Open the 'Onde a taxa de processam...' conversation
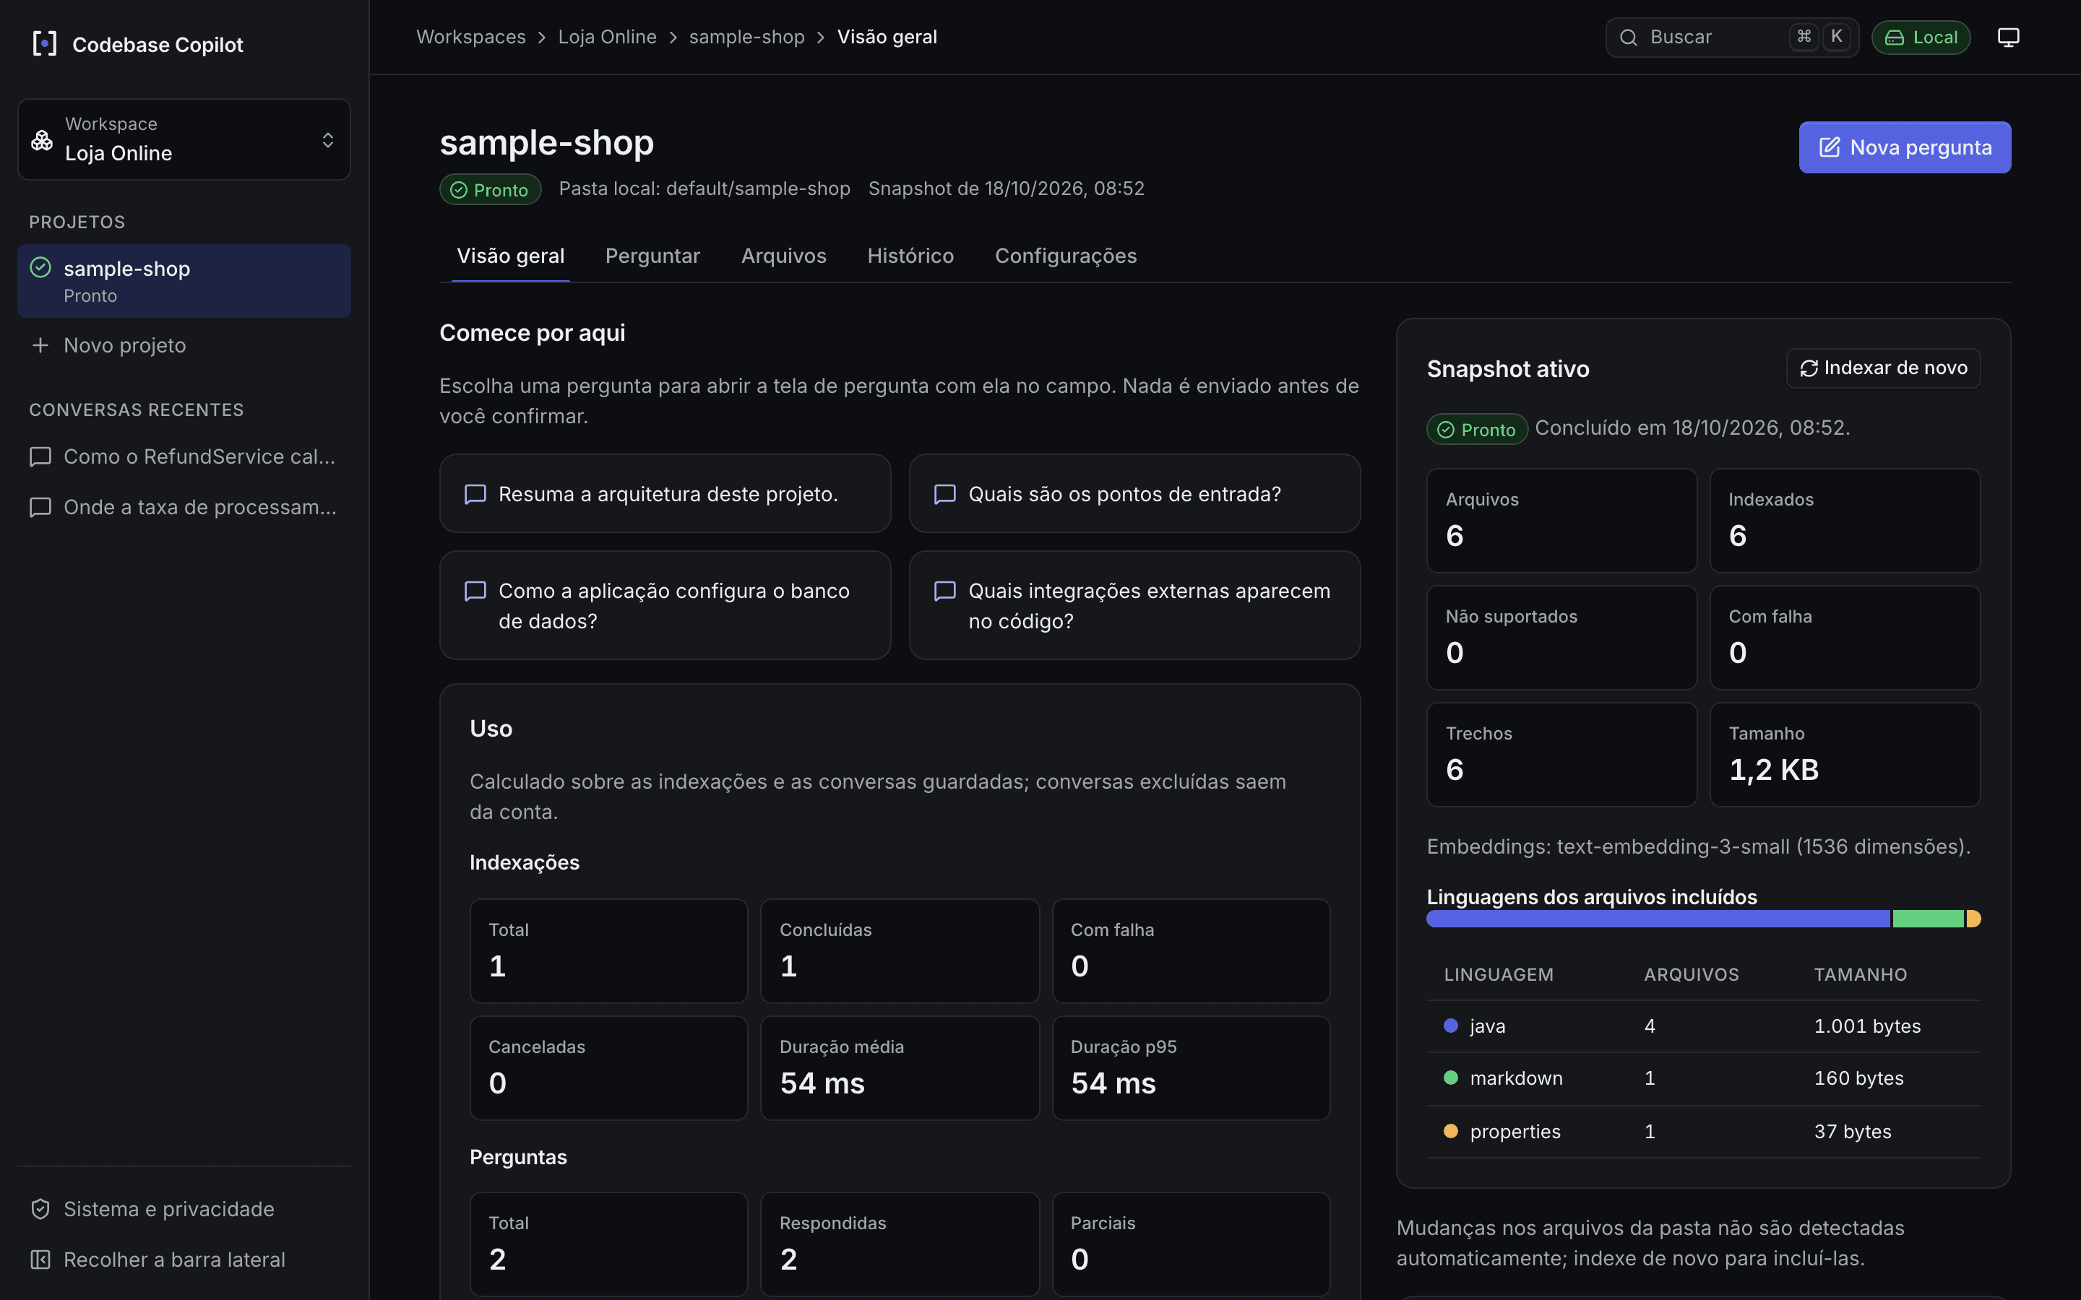The image size is (2081, 1300). pos(184,507)
